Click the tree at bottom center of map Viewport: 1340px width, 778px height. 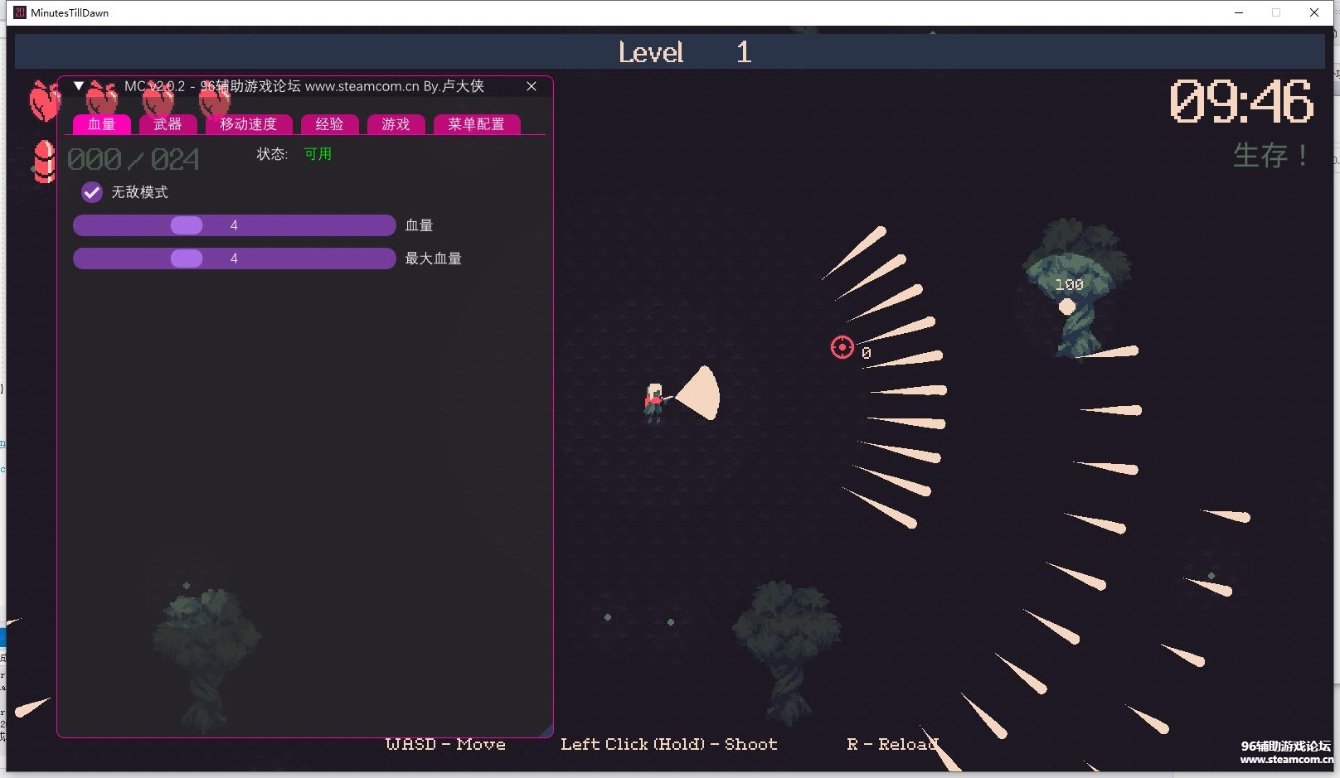pos(785,646)
